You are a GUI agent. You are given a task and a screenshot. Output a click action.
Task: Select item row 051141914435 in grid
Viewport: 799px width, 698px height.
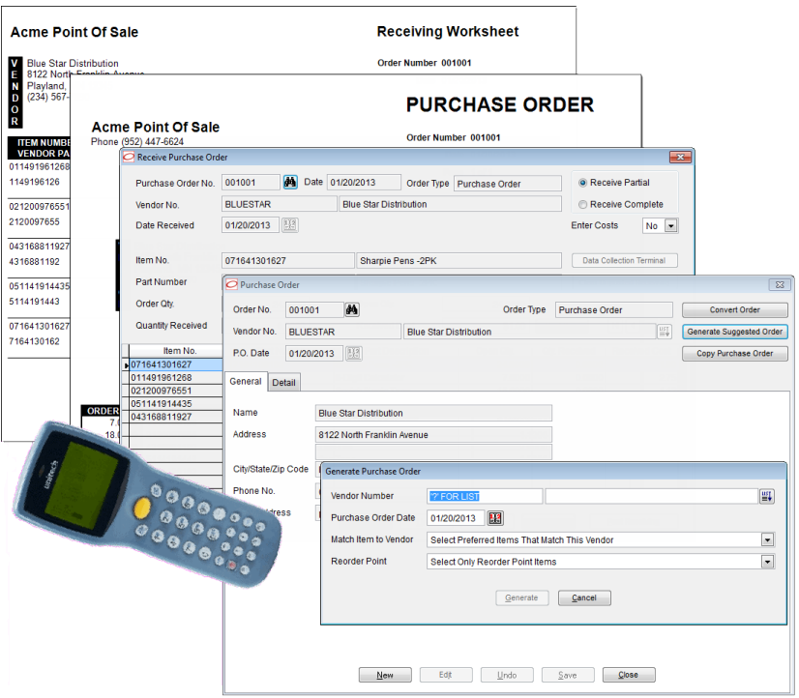click(176, 404)
